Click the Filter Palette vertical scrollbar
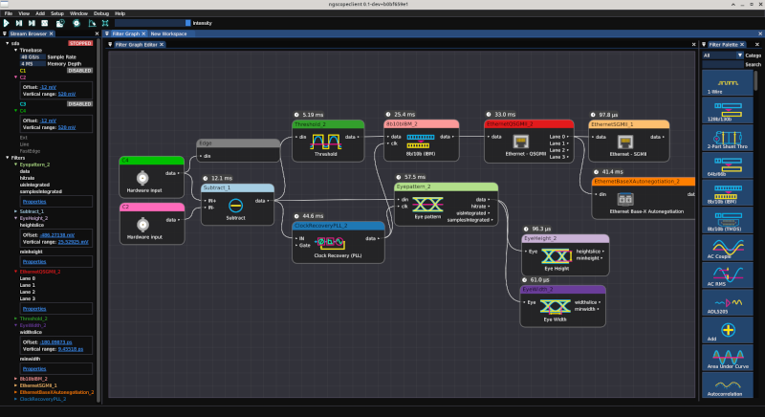The image size is (765, 417). click(x=756, y=81)
